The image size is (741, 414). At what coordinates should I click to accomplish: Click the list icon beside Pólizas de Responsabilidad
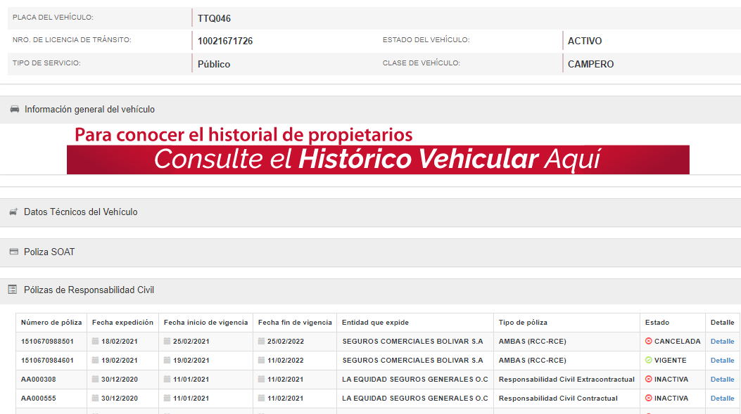click(13, 290)
